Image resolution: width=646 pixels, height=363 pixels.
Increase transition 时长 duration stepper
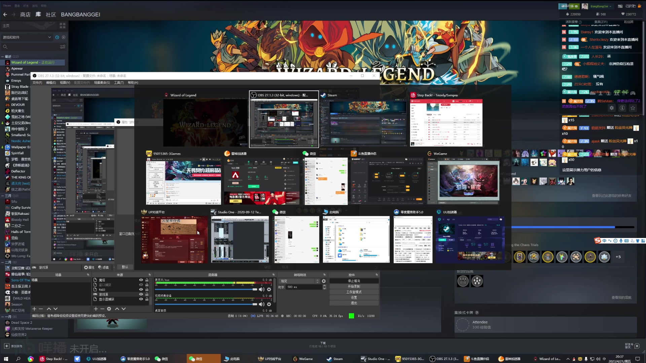click(324, 286)
